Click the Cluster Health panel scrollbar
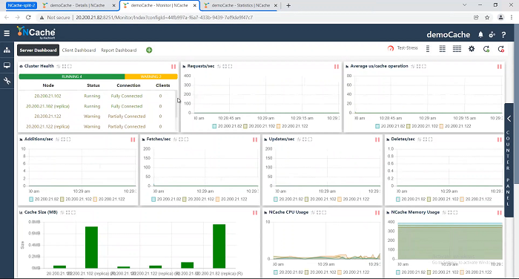Screen dimensions: 519x279 [x=176, y=103]
